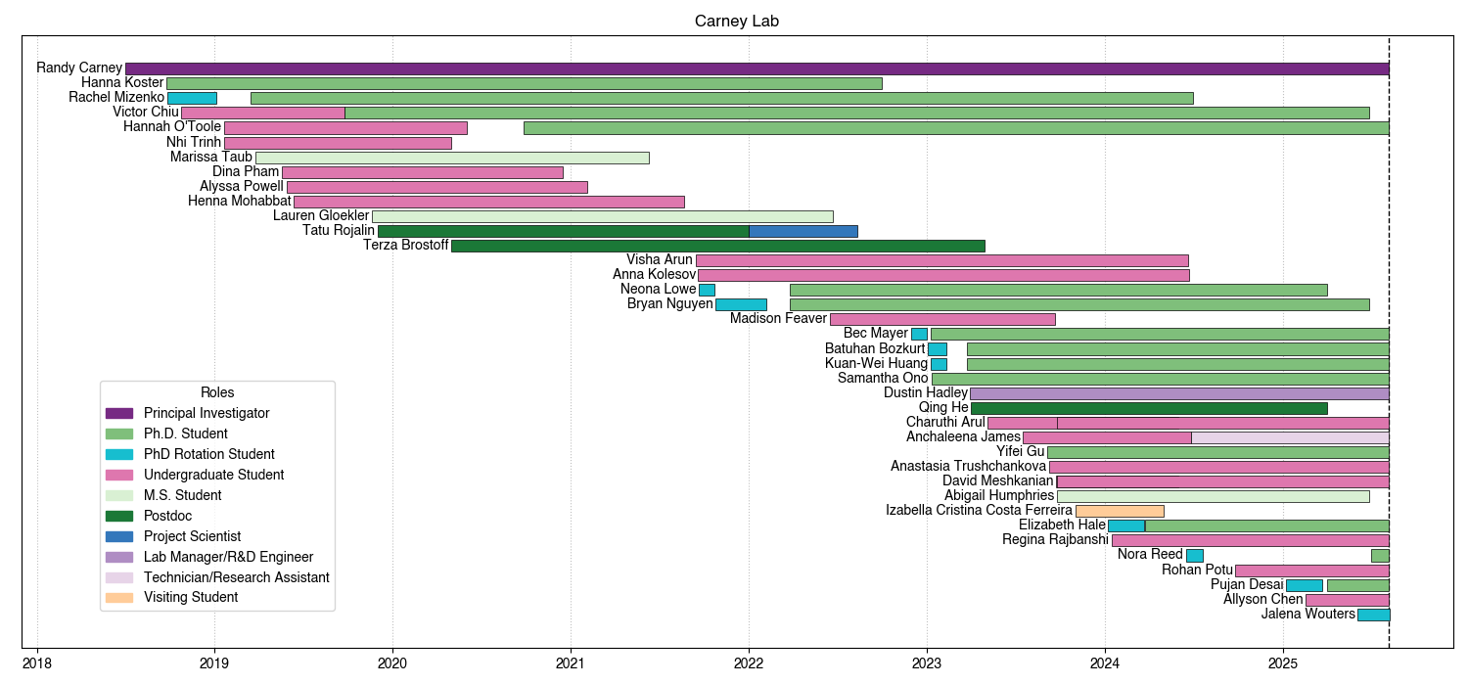Select Rachel Mizenko's cyan rotation bar
This screenshot has height=685, width=1468.
click(192, 98)
